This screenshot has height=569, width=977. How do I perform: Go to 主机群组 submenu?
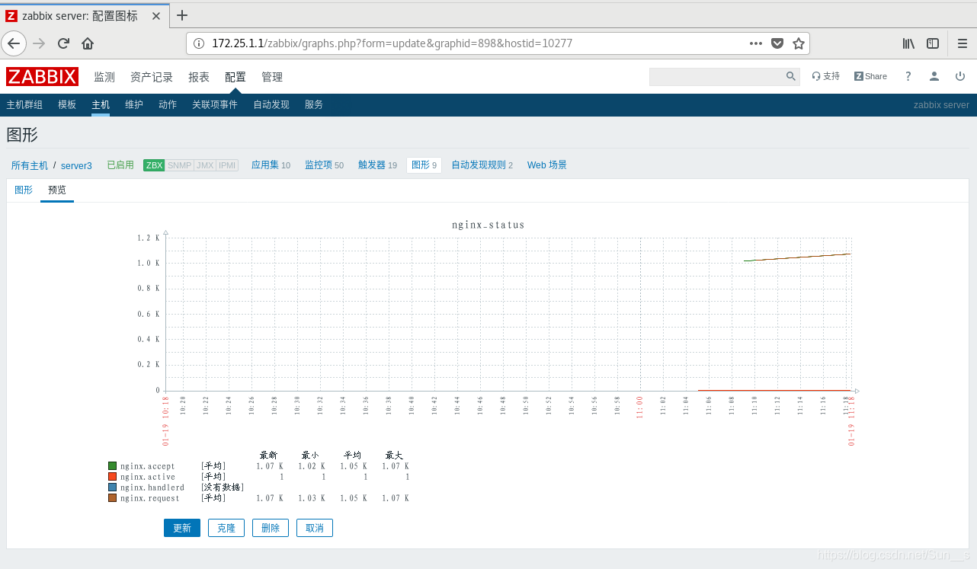pyautogui.click(x=24, y=104)
